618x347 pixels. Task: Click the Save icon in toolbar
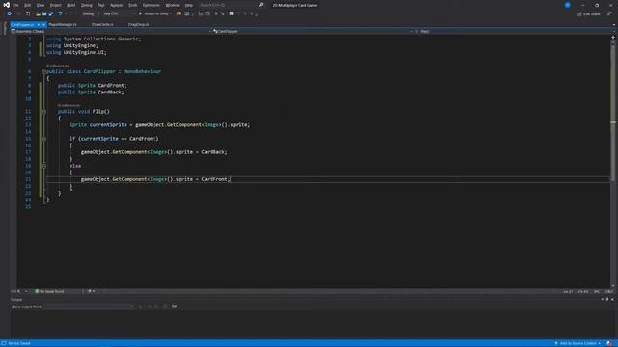click(44, 13)
